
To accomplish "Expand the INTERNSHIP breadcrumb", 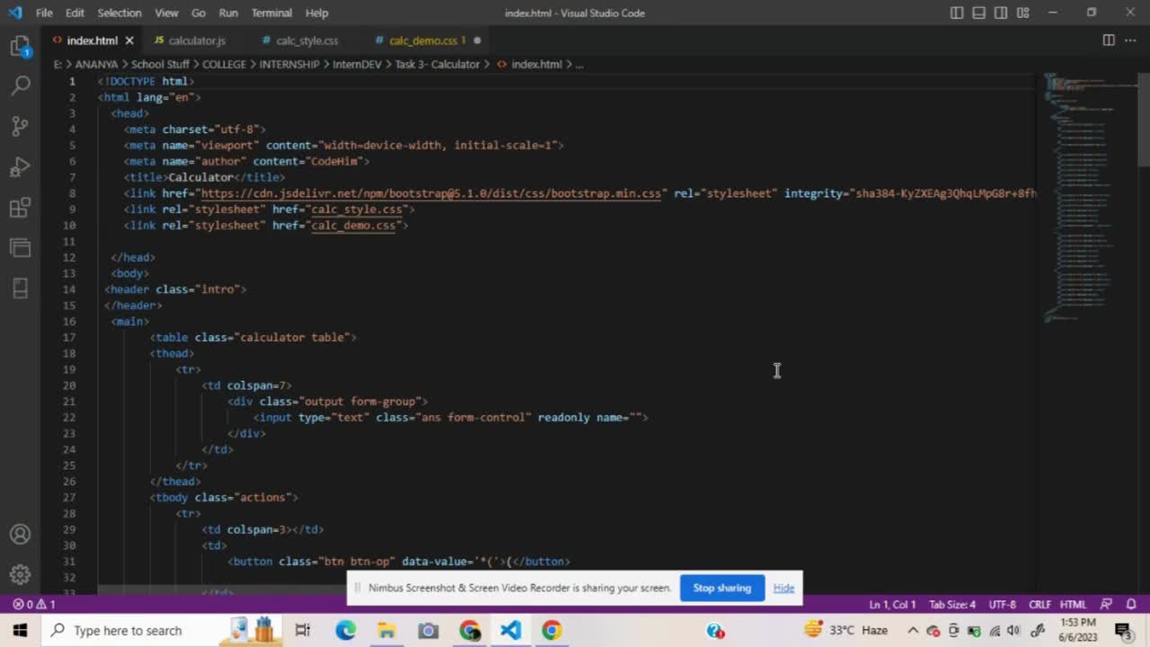I will 289,65.
